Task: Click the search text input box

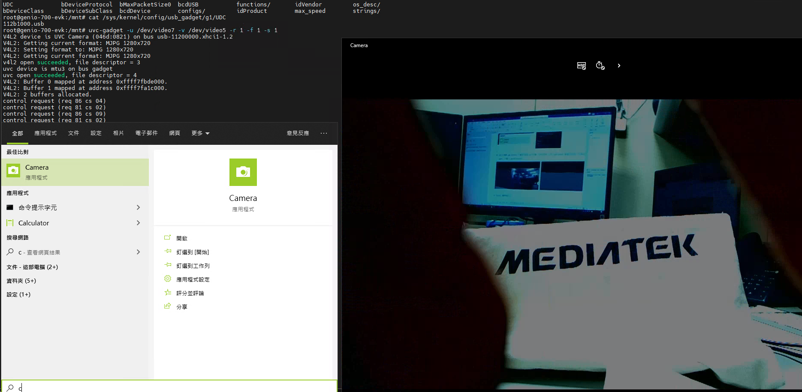Action: (172, 387)
